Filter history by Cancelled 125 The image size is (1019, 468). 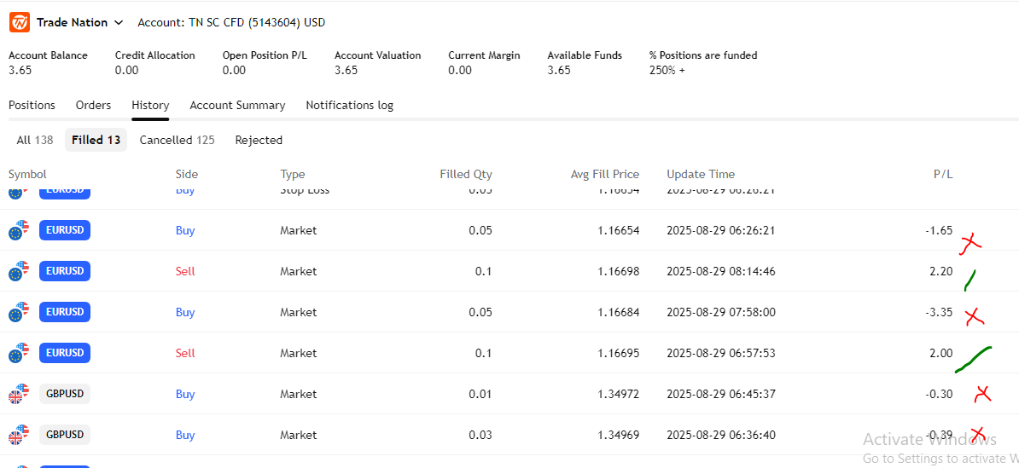pos(177,140)
